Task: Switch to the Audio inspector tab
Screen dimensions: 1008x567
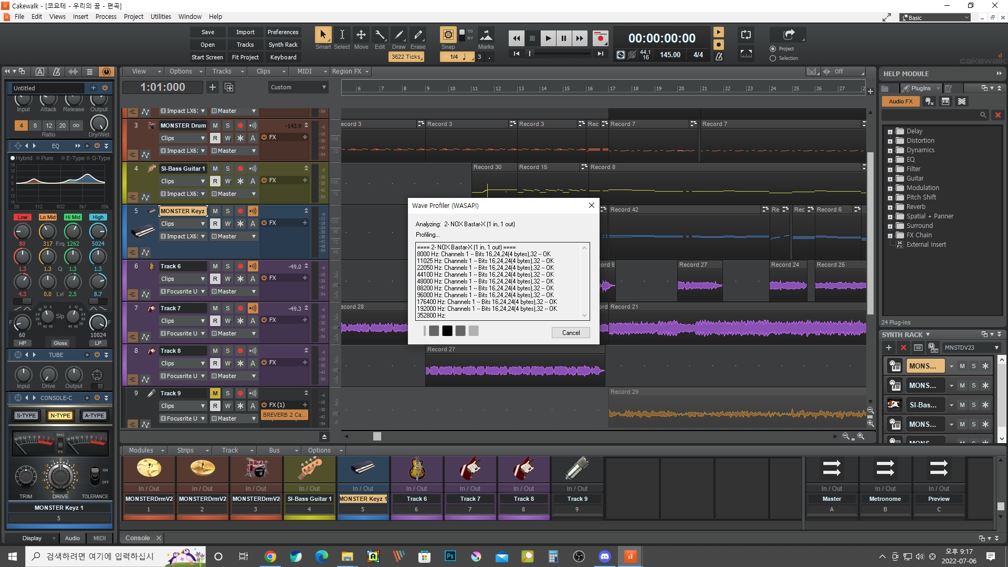Action: coord(72,538)
